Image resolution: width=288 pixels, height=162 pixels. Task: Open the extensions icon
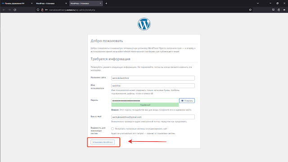(x=279, y=10)
